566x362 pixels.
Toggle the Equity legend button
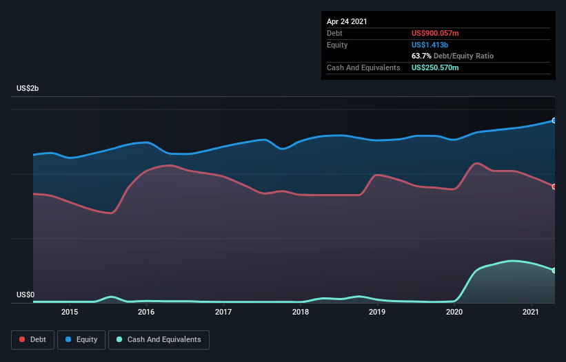(81, 340)
